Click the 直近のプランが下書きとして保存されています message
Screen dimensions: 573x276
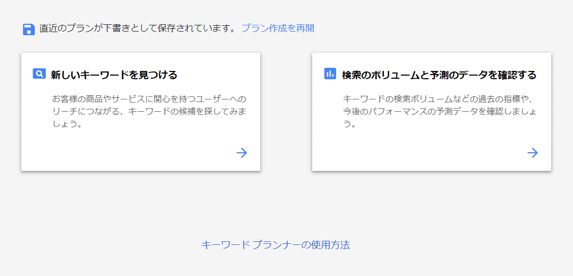[138, 28]
